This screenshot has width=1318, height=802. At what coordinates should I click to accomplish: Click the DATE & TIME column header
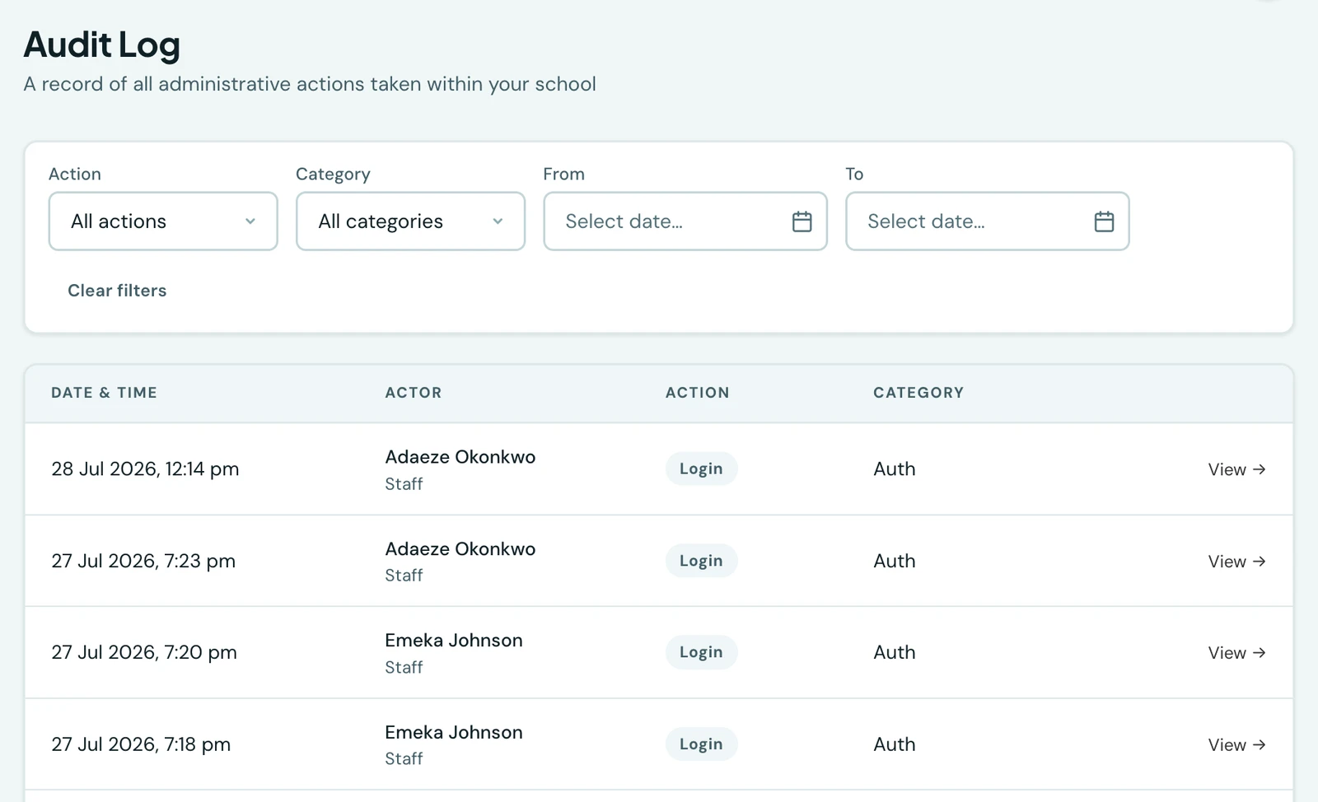[104, 393]
